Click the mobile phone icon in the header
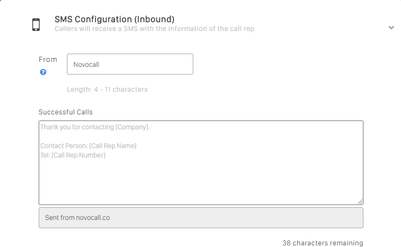Screen dimensions: 401x247 coord(36,25)
